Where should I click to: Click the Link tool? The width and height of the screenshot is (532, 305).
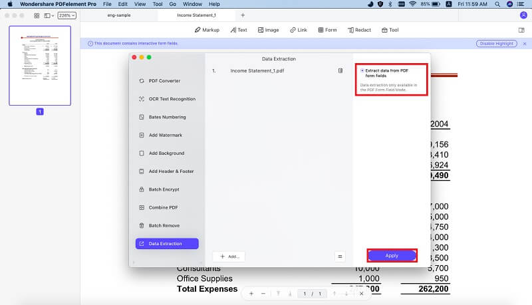[x=298, y=30]
